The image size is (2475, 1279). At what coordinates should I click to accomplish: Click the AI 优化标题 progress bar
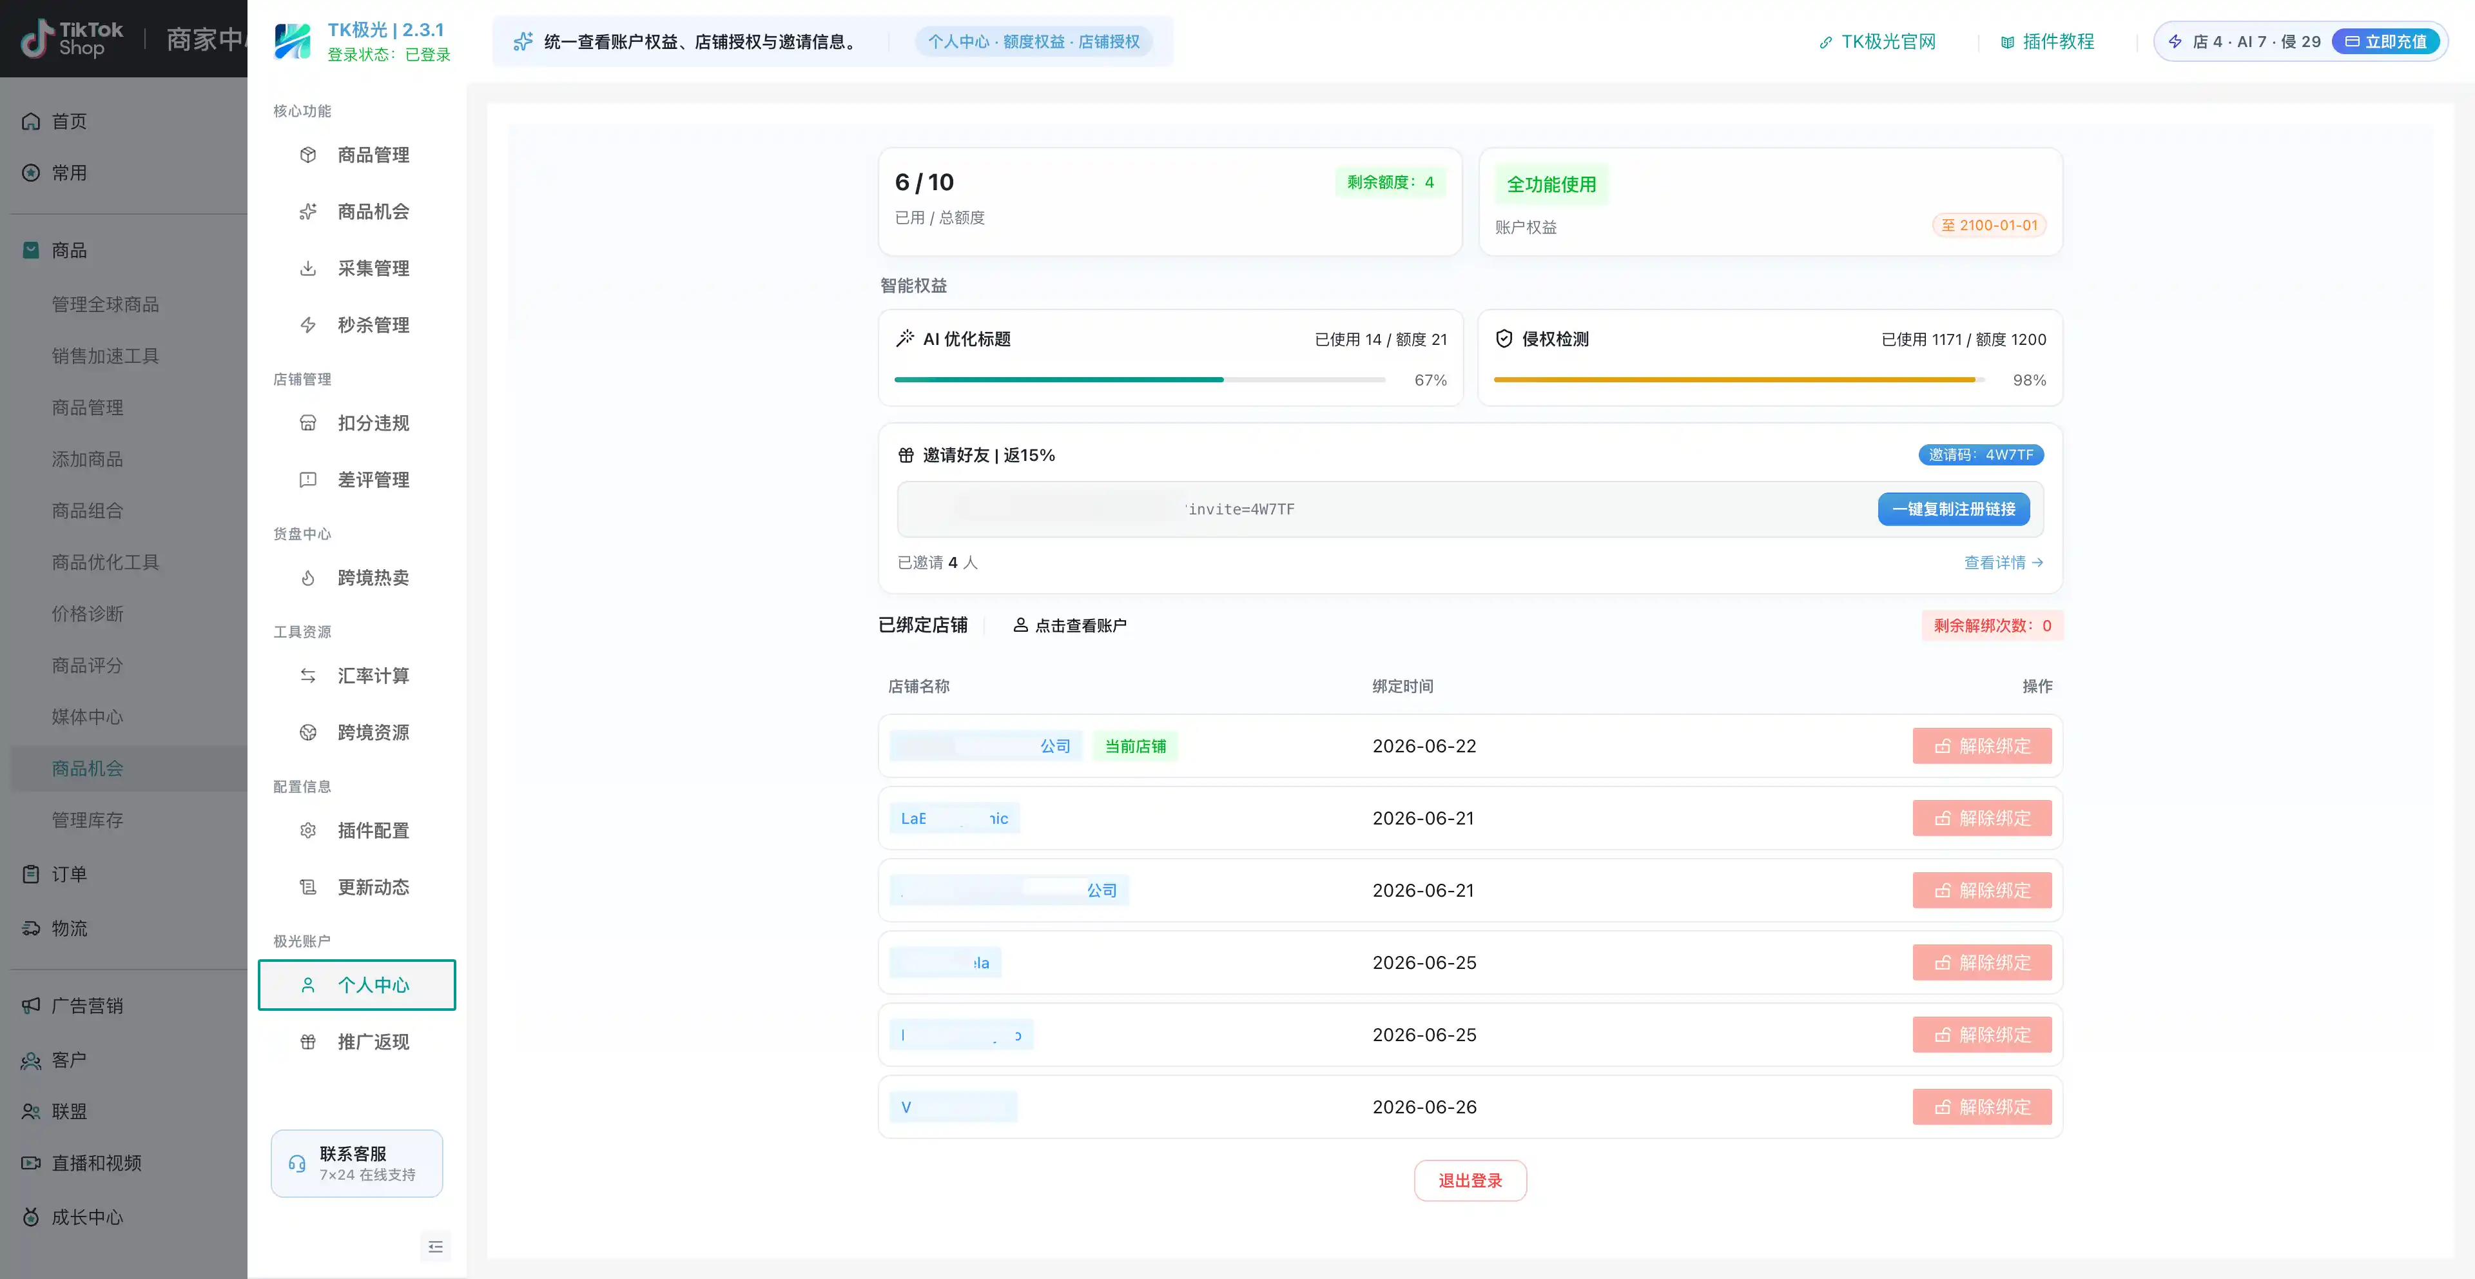pyautogui.click(x=1140, y=380)
